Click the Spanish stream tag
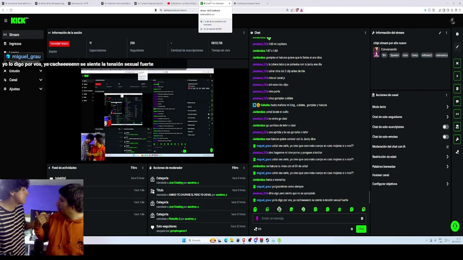 (x=394, y=55)
